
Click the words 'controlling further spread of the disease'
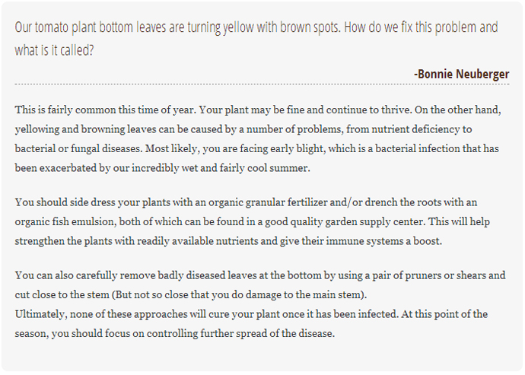240,333
